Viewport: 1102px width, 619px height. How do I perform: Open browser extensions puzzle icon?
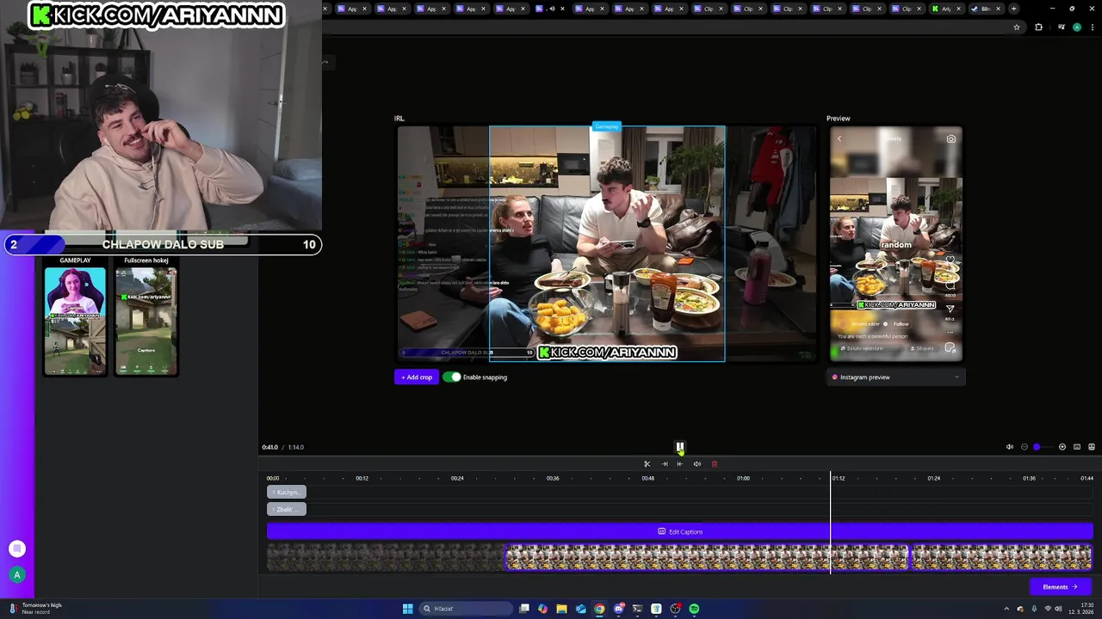[1038, 28]
